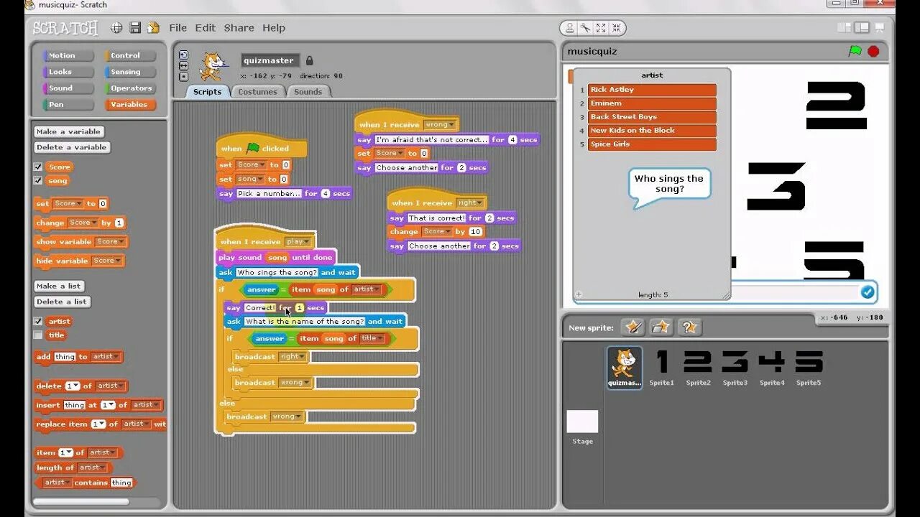
Task: Open the Control blocks category
Action: 130,55
